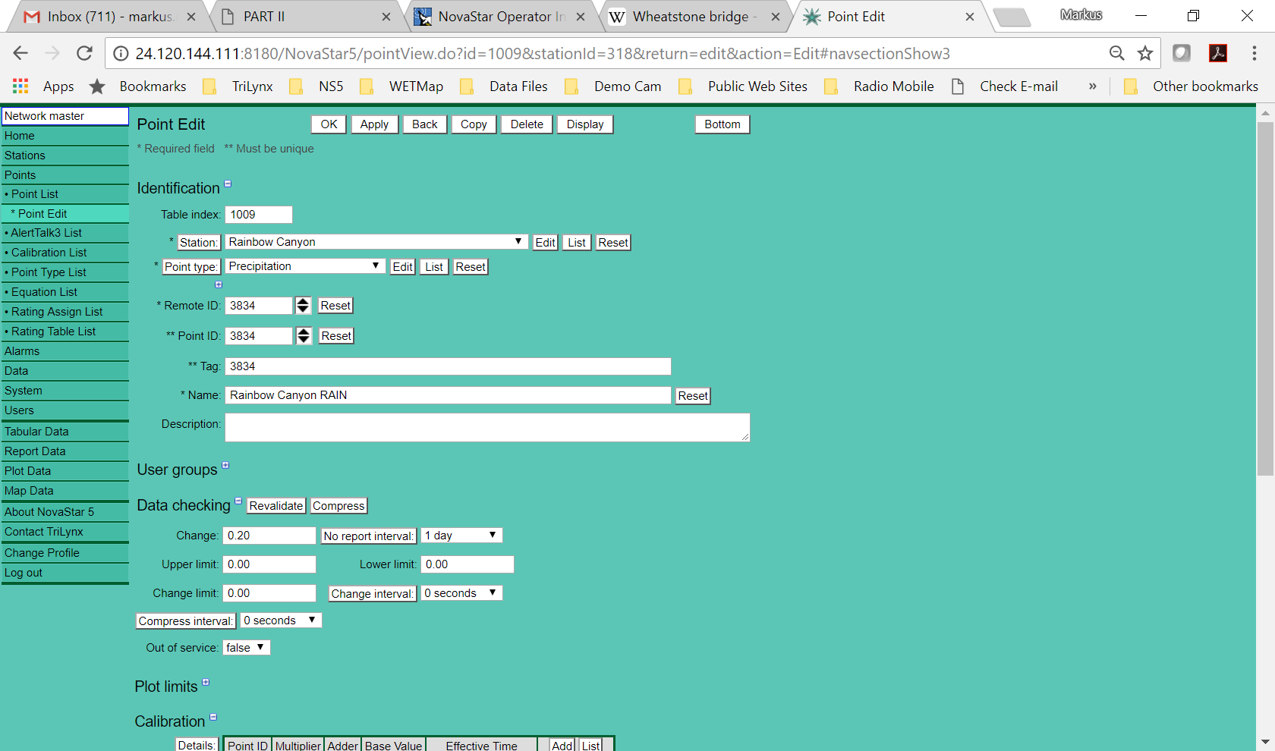The image size is (1275, 751).
Task: Click the Apply button
Action: click(x=374, y=124)
